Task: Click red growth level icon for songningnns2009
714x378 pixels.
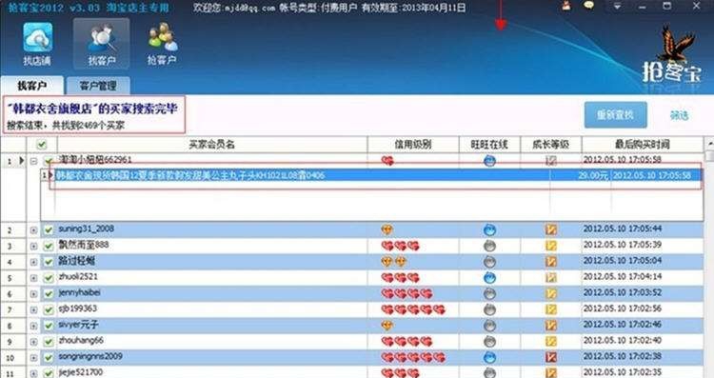Action: pos(551,357)
